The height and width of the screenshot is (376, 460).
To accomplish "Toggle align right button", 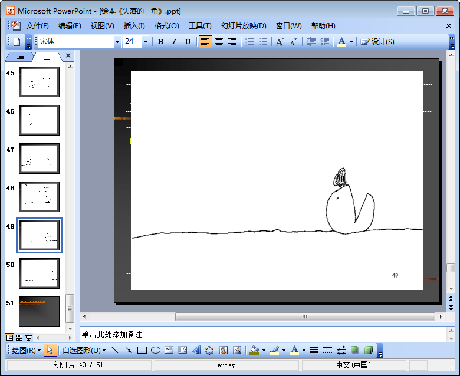I will tap(232, 42).
